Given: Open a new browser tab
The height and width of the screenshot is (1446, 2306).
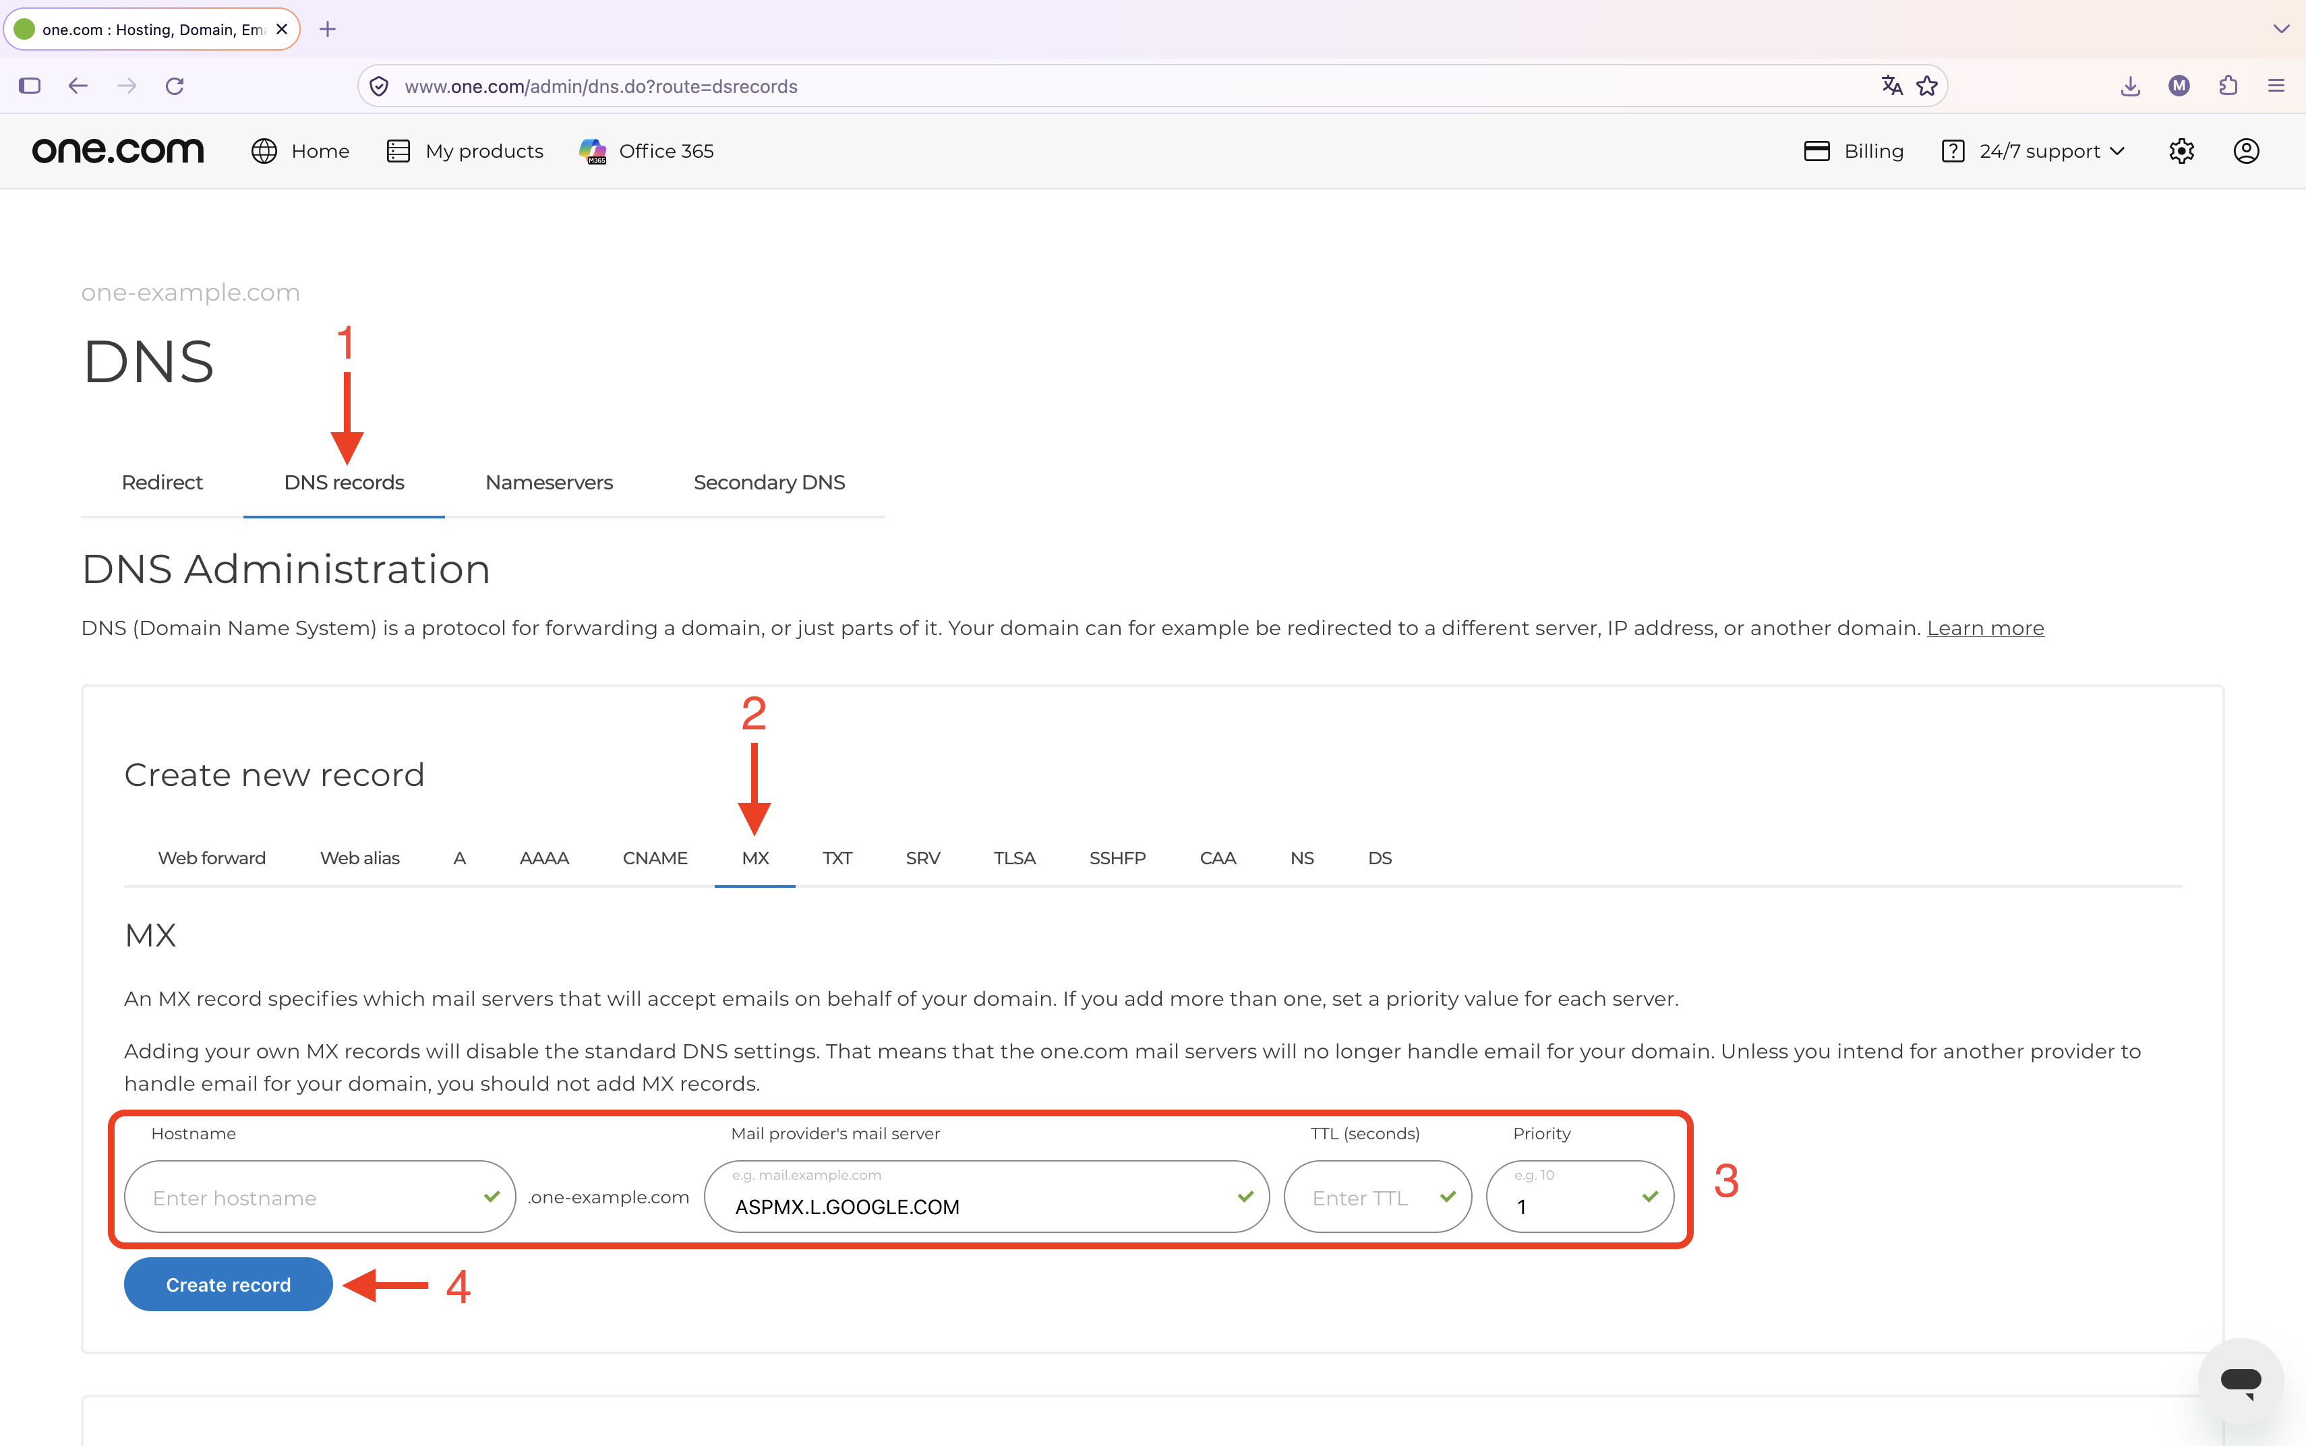Looking at the screenshot, I should [x=328, y=30].
